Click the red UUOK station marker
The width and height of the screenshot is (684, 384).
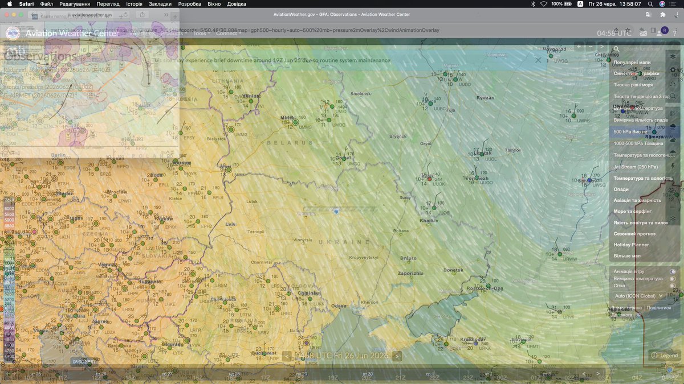pyautogui.click(x=429, y=179)
